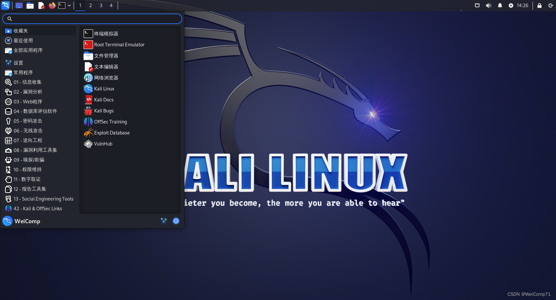
Task: Switch to workspace 2
Action: tap(91, 6)
